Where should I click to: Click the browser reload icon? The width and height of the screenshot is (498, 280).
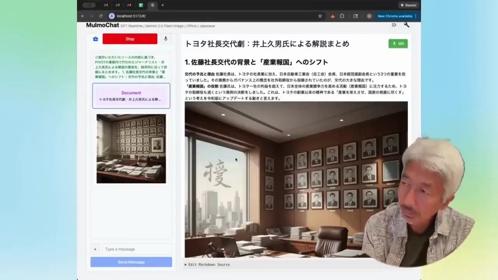click(101, 16)
